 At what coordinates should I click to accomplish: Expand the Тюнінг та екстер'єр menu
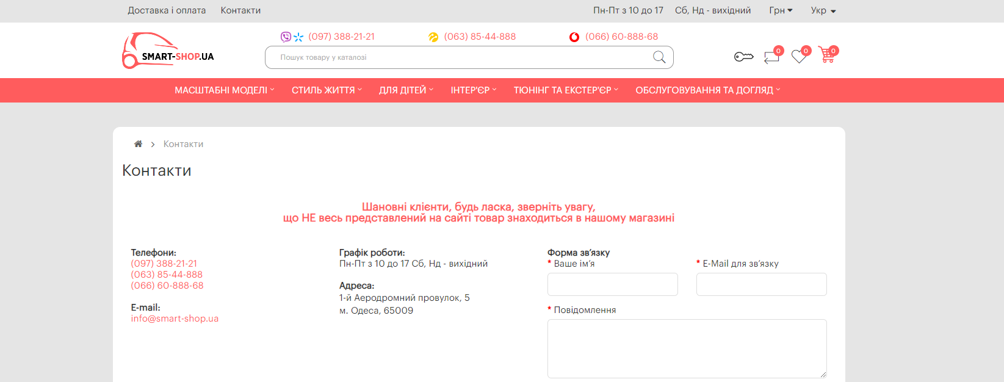[565, 90]
